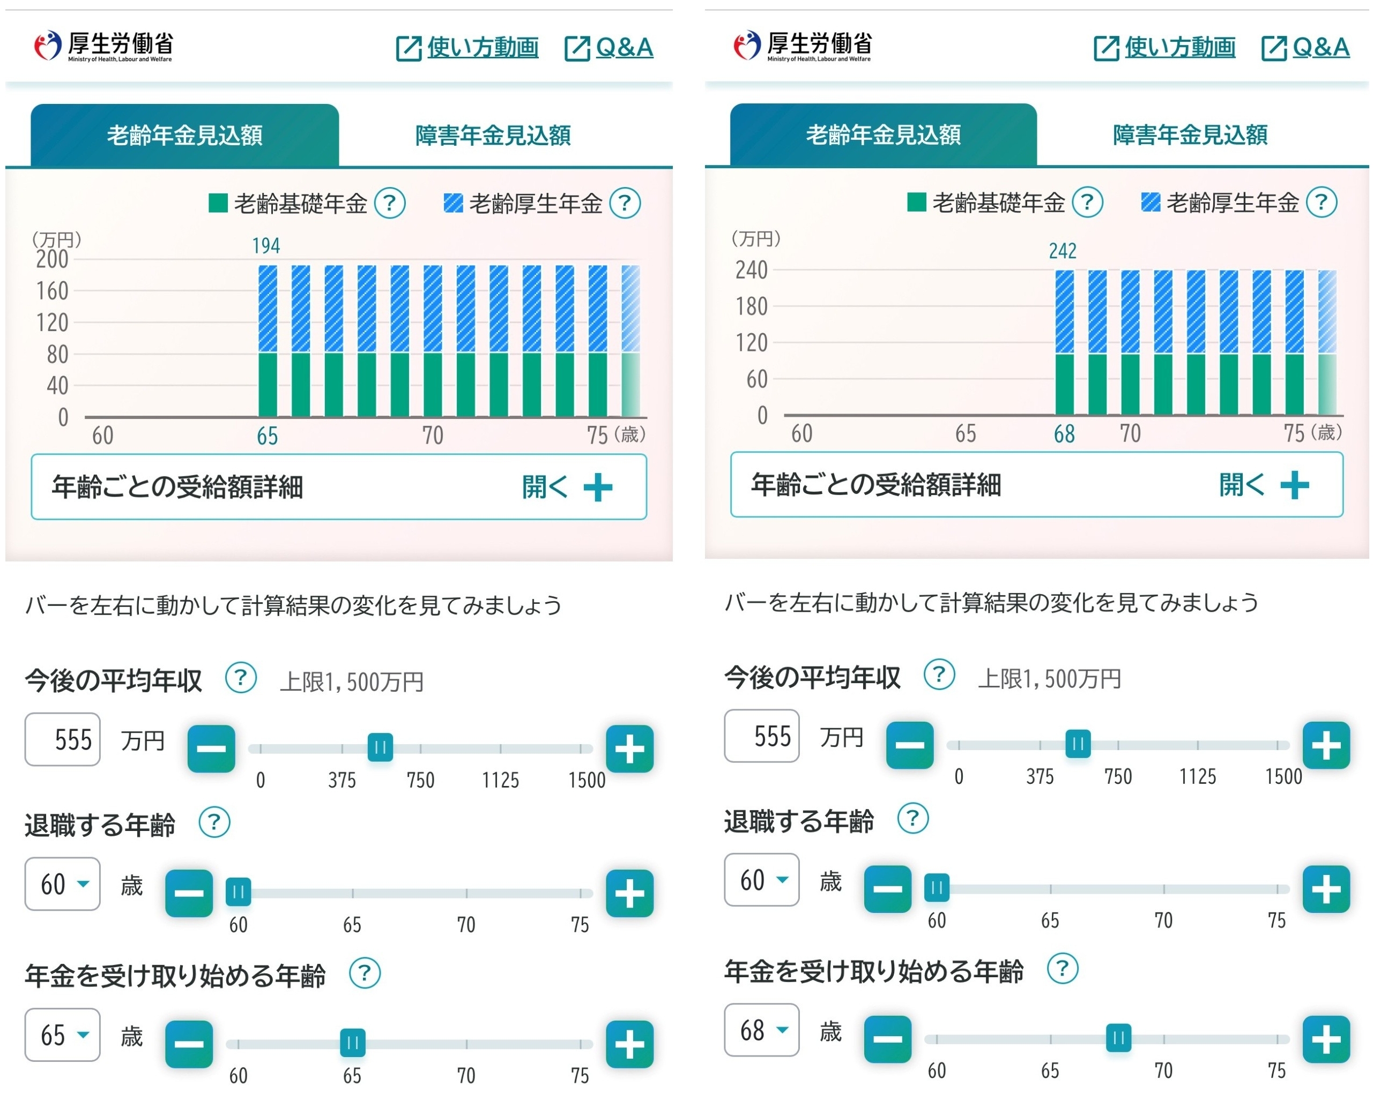Decrease pension start age minus, left panel
The height and width of the screenshot is (1101, 1373).
click(189, 1044)
